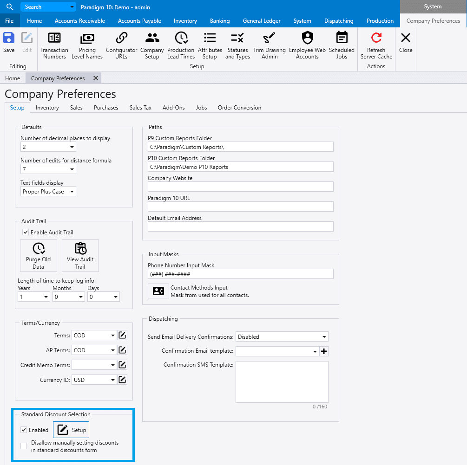
Task: Open the Years dropdown
Action: point(46,297)
